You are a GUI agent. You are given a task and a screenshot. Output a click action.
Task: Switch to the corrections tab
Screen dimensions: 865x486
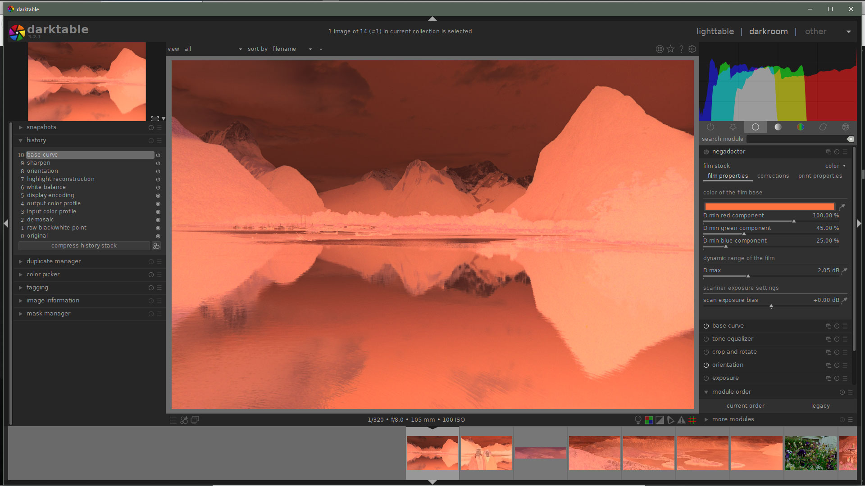[x=773, y=176]
